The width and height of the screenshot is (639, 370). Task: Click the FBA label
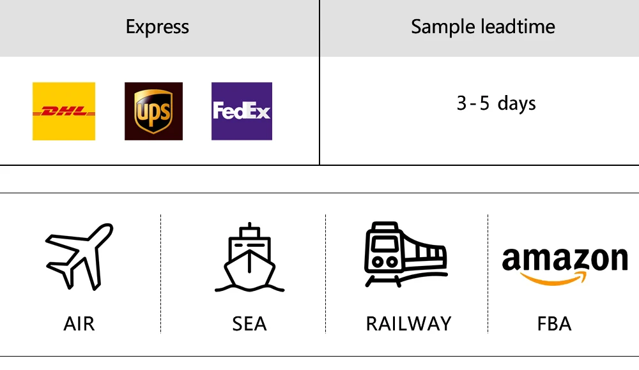(x=554, y=324)
